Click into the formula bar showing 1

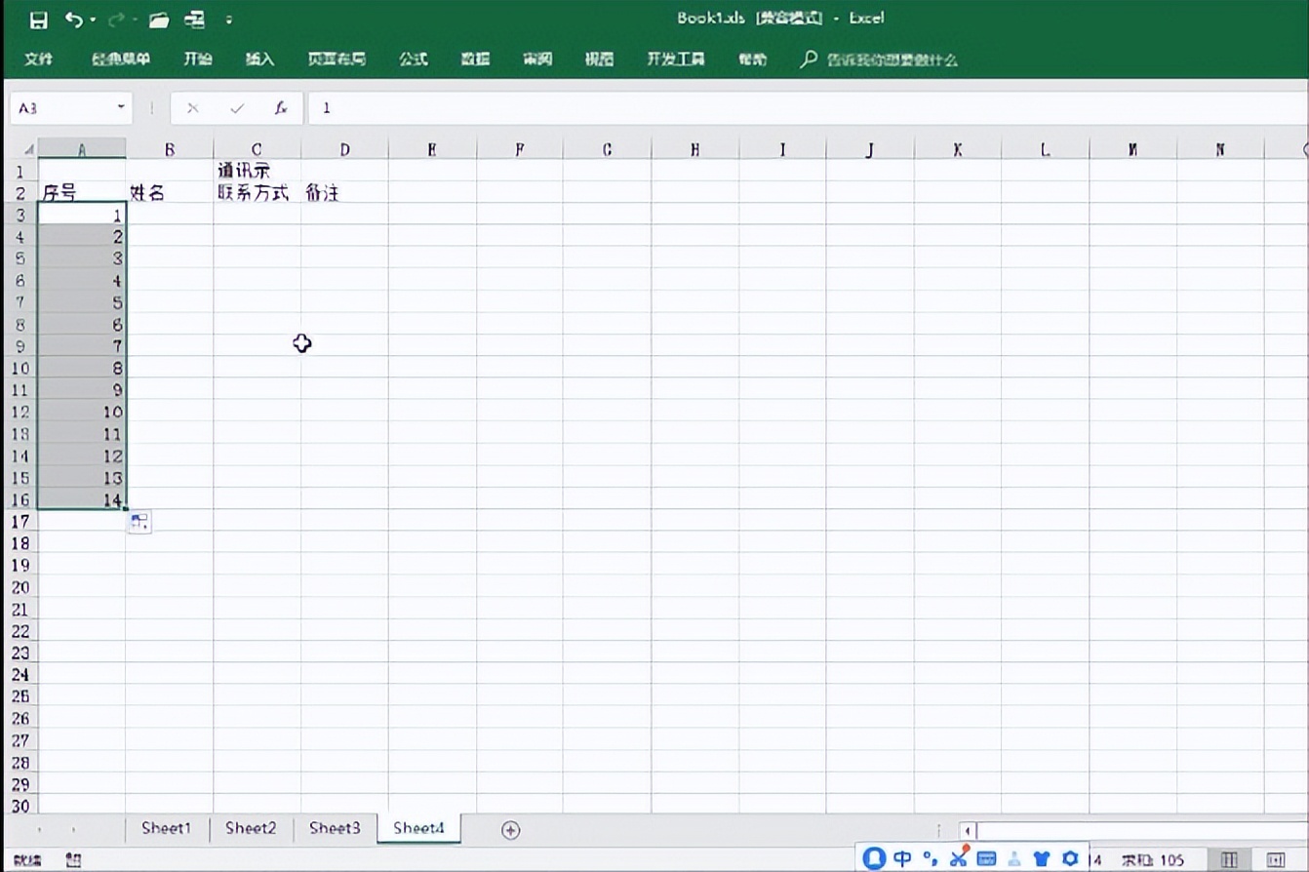(x=808, y=108)
